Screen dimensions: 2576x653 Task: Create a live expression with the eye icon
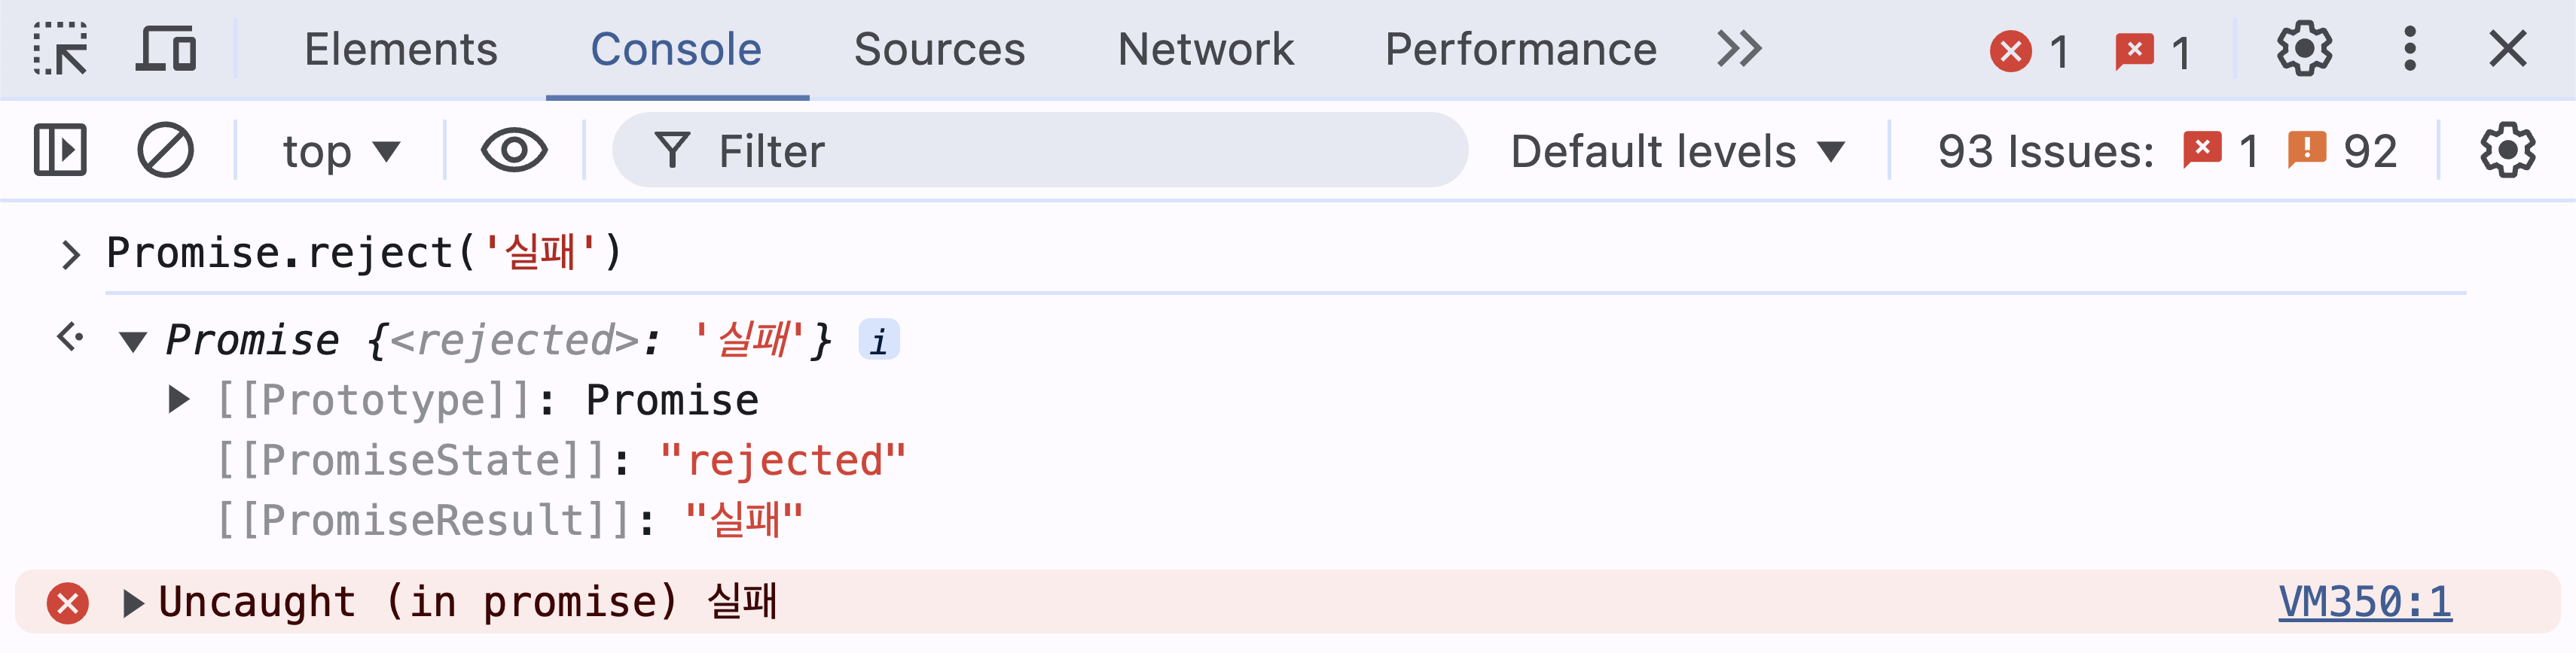pos(514,150)
